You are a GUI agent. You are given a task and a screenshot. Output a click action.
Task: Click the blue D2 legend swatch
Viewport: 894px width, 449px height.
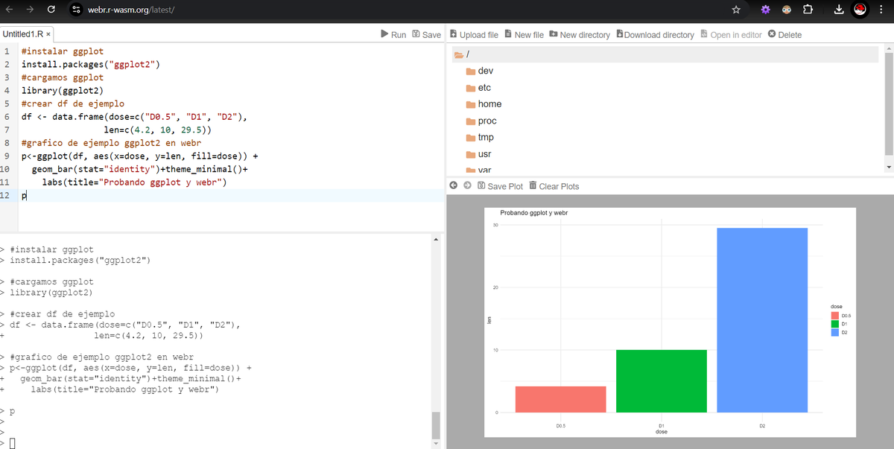pyautogui.click(x=834, y=332)
